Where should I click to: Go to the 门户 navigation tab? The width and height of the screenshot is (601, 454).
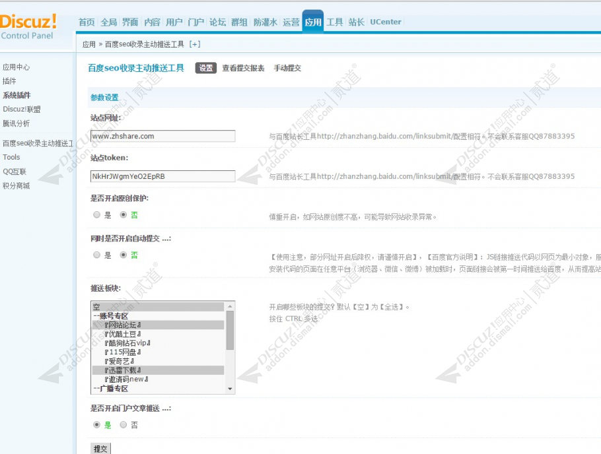coord(196,22)
